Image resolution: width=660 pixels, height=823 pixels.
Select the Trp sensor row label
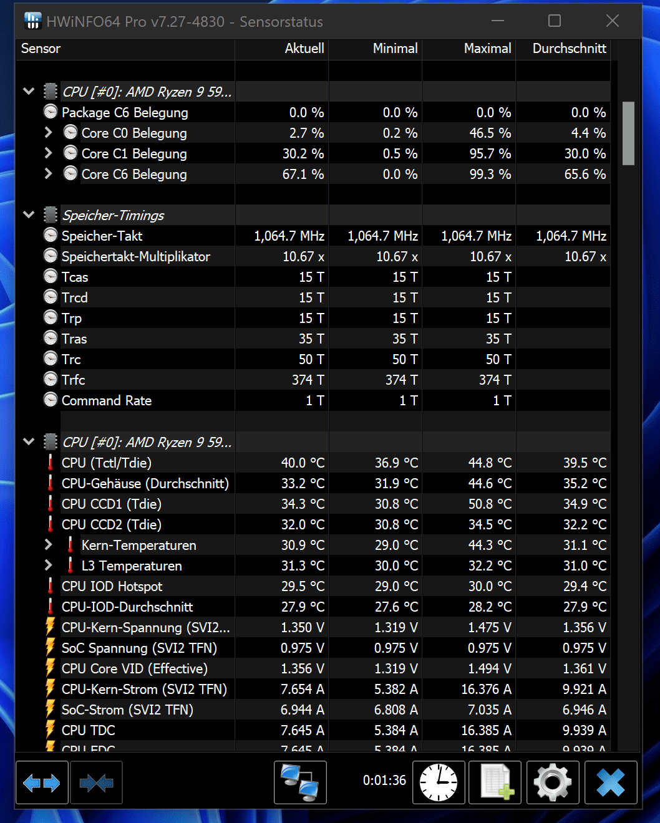coord(72,318)
